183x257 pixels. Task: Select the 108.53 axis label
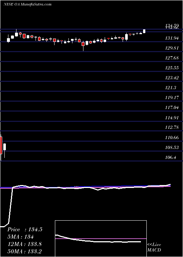tap(172, 148)
